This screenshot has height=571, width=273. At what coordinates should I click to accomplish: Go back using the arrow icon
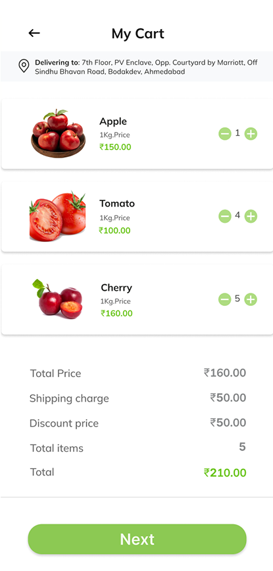[x=34, y=33]
